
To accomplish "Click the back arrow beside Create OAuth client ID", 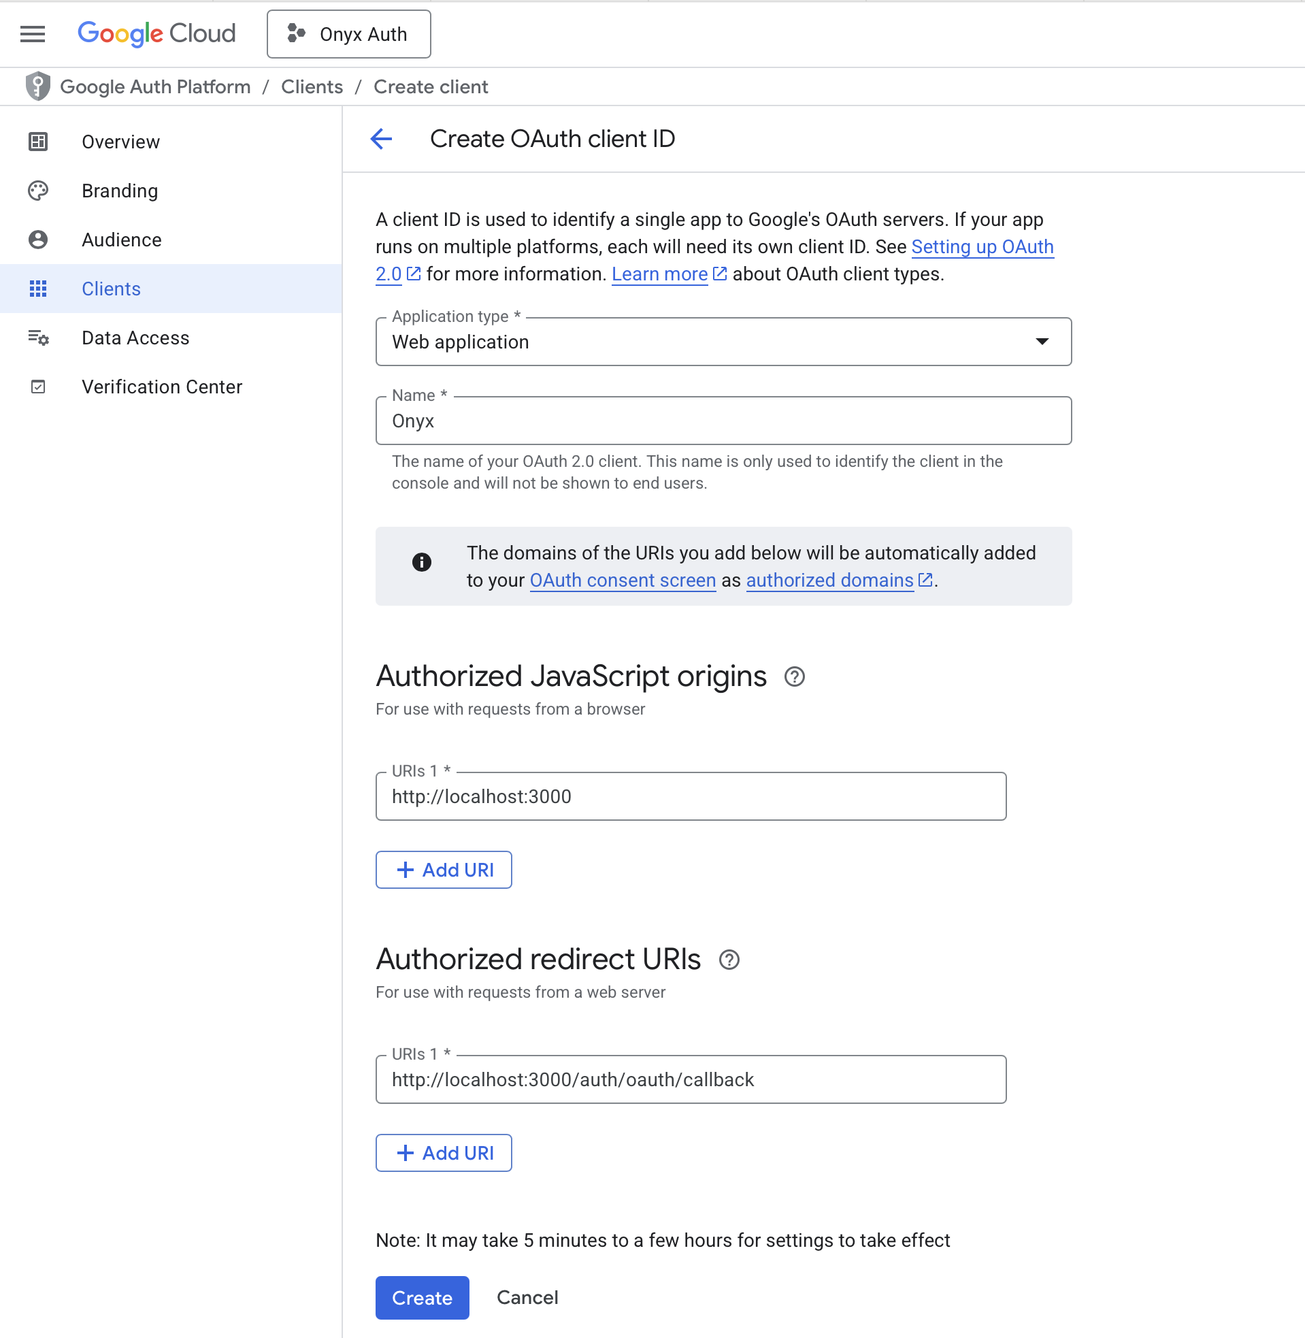I will click(x=382, y=139).
